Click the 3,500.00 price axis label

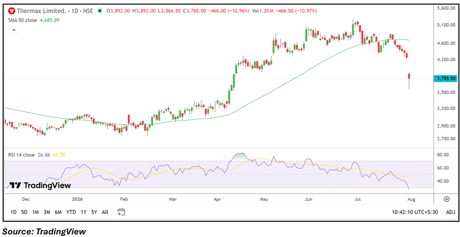(445, 92)
